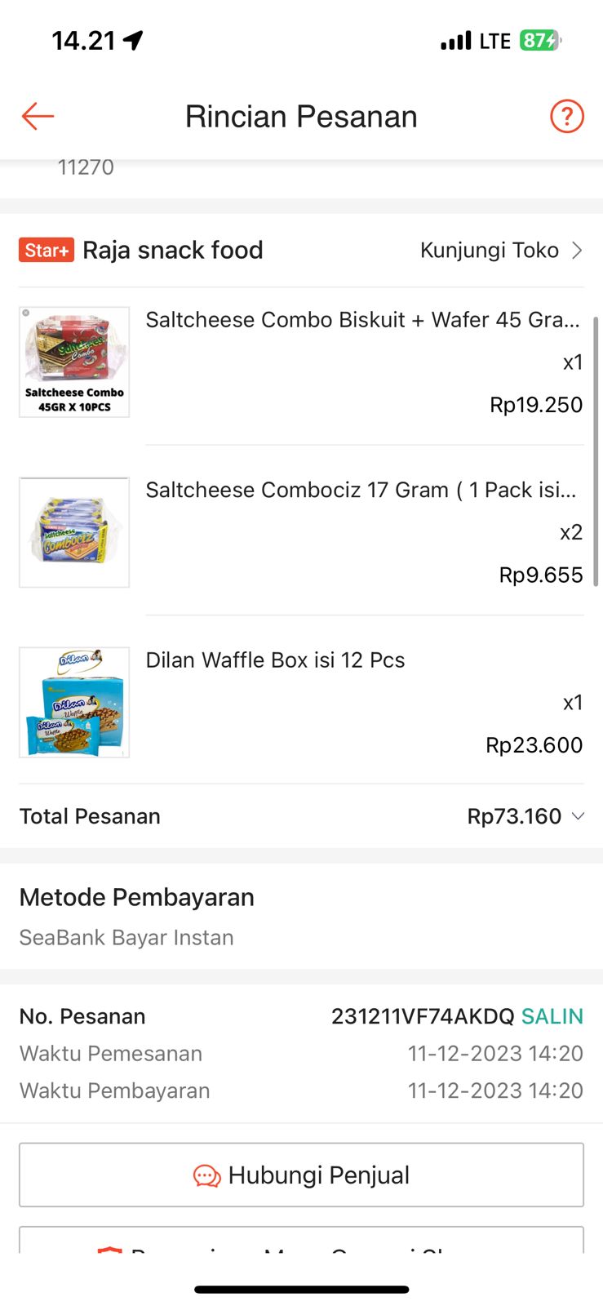Image resolution: width=603 pixels, height=1306 pixels.
Task: Tap the location arrow beside the clock
Action: [133, 40]
